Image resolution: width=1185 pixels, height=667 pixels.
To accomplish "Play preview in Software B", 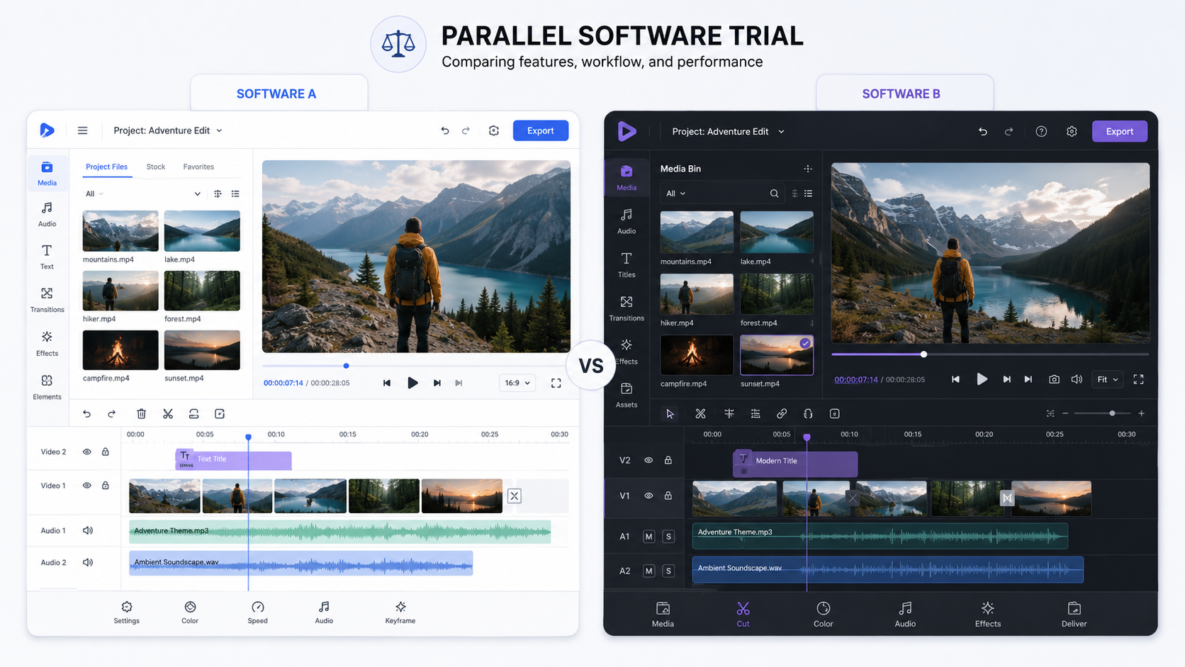I will click(982, 379).
